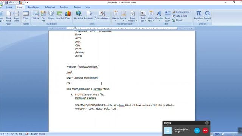Undo the last action
Viewport: 242px width, 136px height.
point(11,3)
